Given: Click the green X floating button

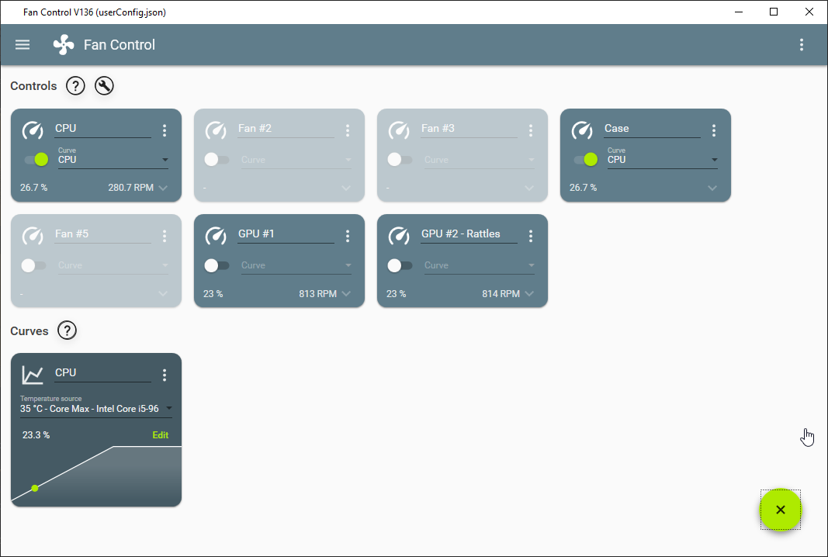Looking at the screenshot, I should 780,510.
